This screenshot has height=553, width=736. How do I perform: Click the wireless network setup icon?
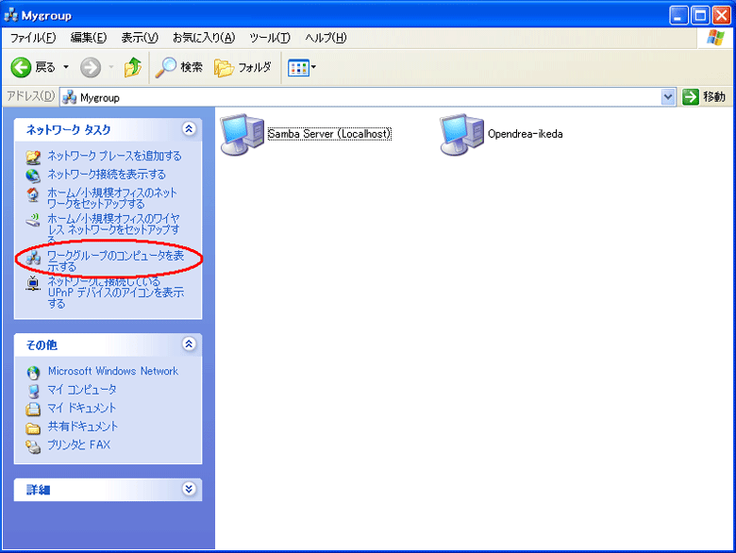(33, 220)
